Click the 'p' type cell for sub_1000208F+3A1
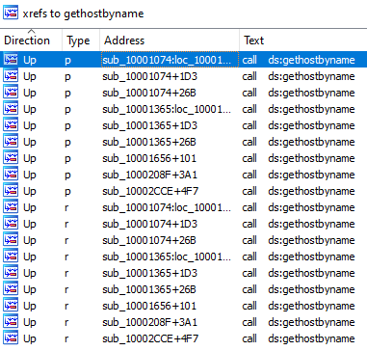Image resolution: width=367 pixels, height=351 pixels. pos(67,175)
